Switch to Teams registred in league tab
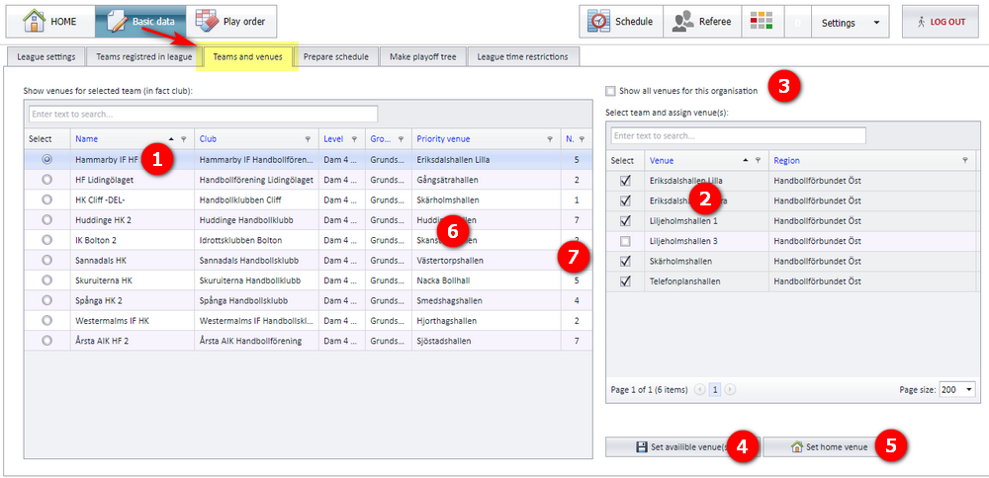 tap(143, 56)
